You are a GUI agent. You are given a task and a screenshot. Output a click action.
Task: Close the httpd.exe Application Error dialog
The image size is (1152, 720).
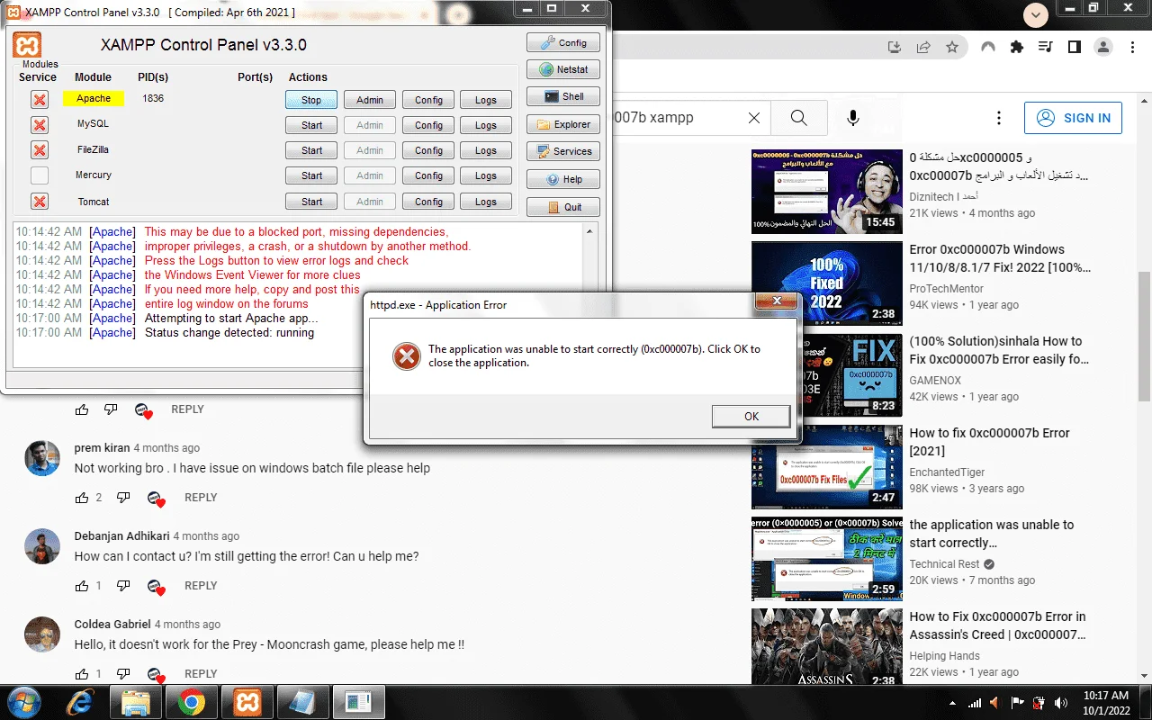pos(775,301)
